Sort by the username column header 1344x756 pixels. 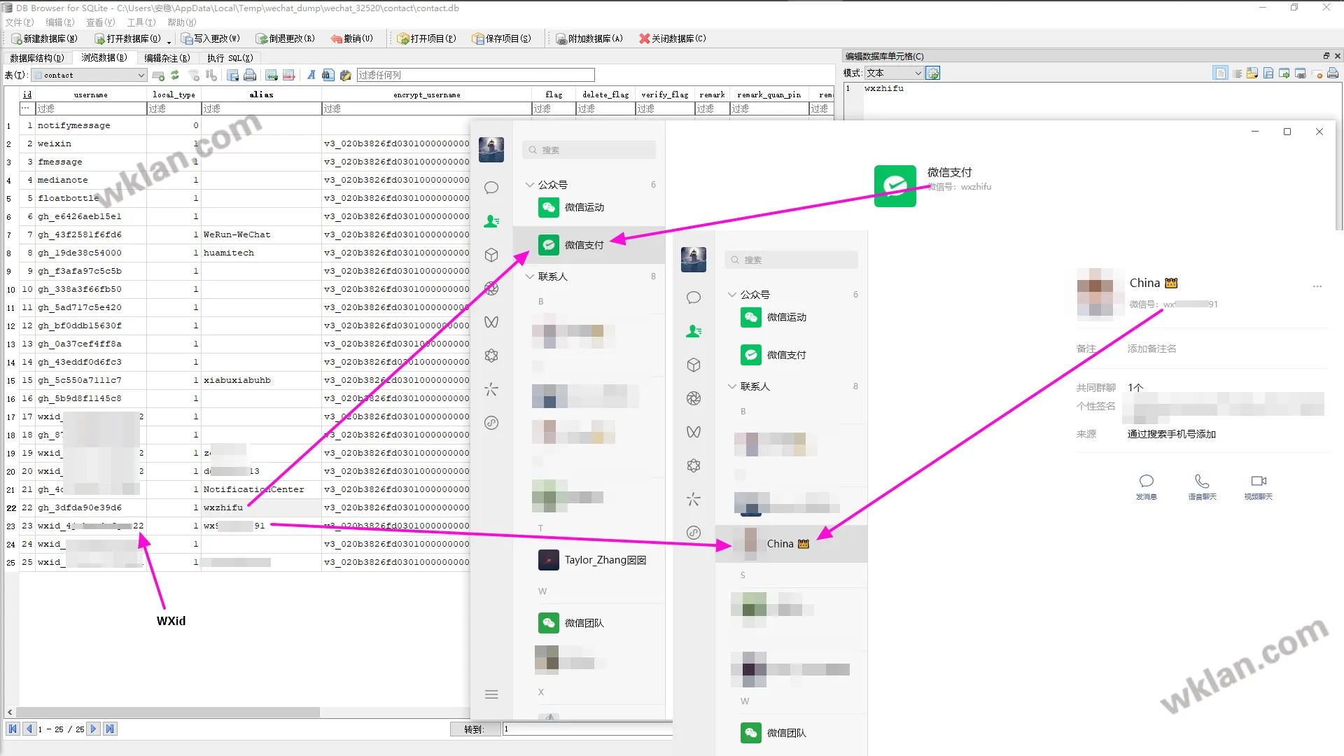[90, 94]
